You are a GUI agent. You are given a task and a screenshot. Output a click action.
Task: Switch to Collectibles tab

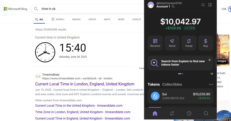click(x=172, y=84)
